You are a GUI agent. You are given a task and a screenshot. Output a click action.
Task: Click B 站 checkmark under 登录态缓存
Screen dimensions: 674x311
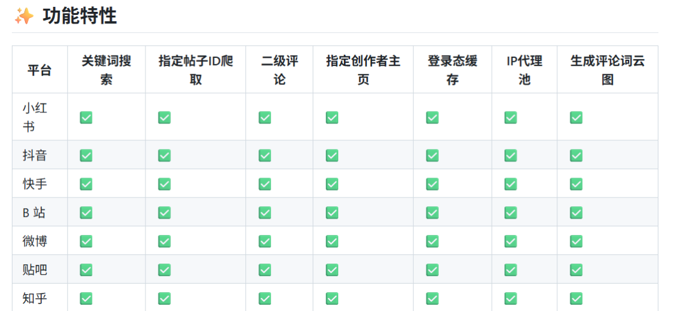coord(432,212)
